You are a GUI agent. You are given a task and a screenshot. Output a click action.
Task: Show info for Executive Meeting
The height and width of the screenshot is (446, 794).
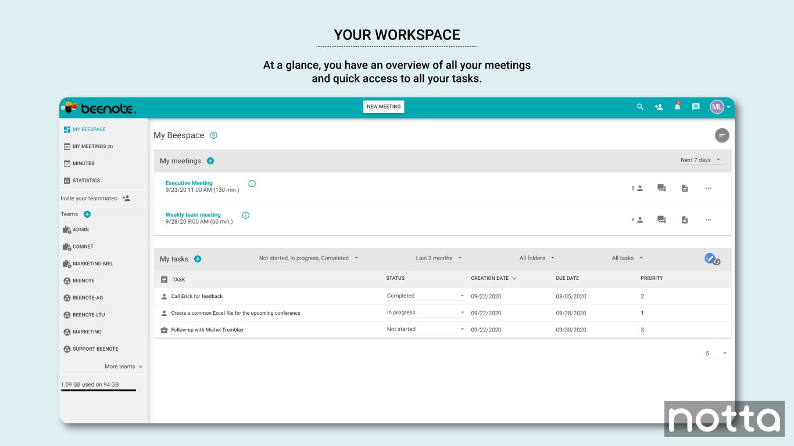[x=252, y=184]
